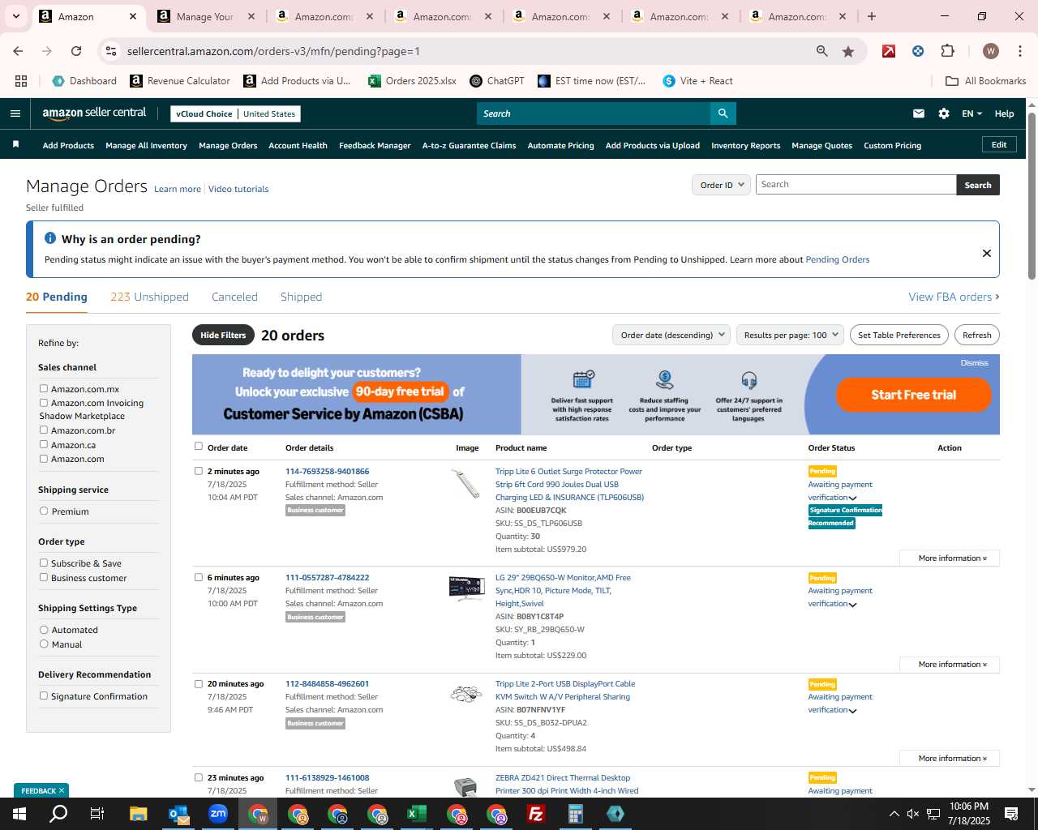
Task: Click the page vertical scrollbar
Action: coord(1032,198)
